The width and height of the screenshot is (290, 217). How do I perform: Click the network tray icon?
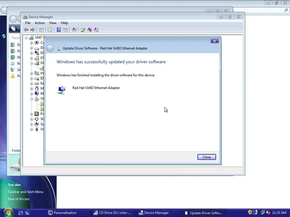263,212
